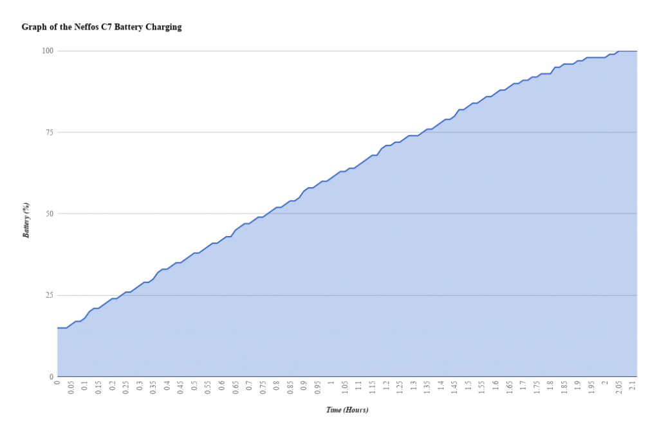
Task: Click the x-axis tick label 1.95
Action: (x=591, y=387)
